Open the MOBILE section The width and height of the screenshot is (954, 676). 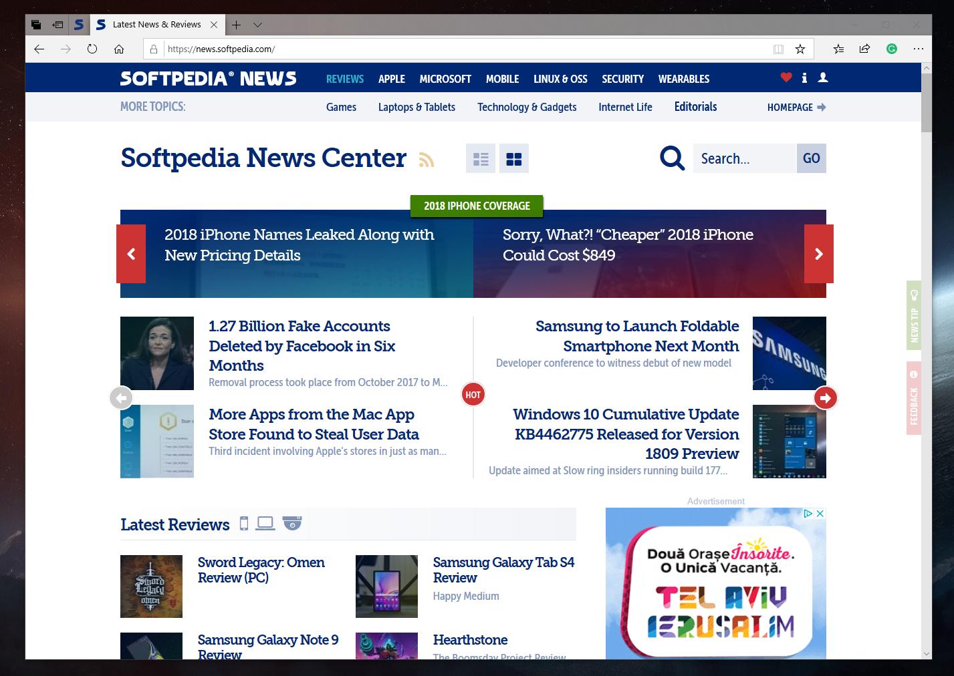click(x=502, y=79)
